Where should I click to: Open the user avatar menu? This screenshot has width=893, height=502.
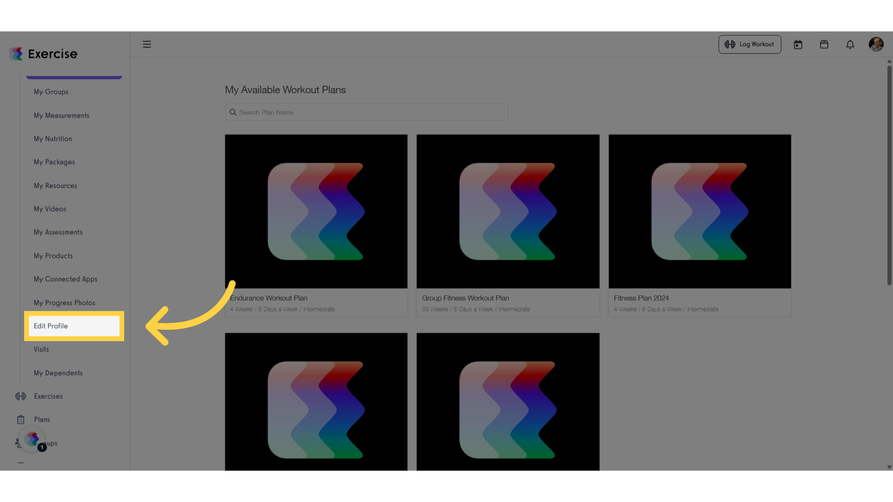[876, 44]
